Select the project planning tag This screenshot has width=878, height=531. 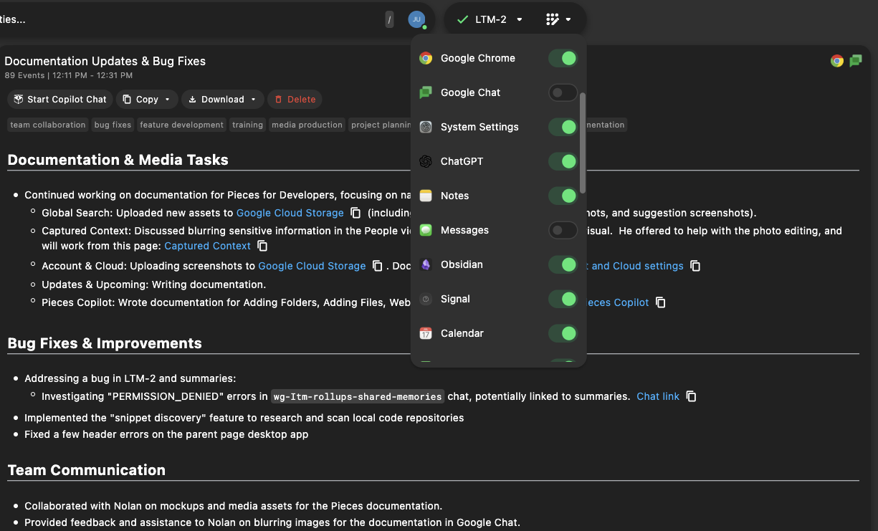(x=380, y=125)
